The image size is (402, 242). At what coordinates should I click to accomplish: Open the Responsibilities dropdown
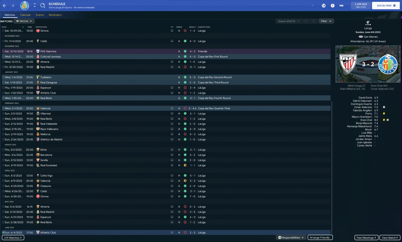(291, 238)
